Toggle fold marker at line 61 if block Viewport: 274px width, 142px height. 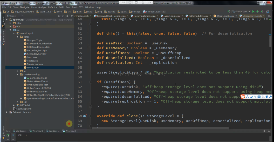[x=91, y=82]
